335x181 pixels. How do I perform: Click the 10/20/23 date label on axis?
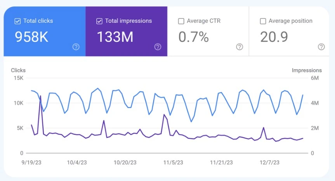point(125,162)
